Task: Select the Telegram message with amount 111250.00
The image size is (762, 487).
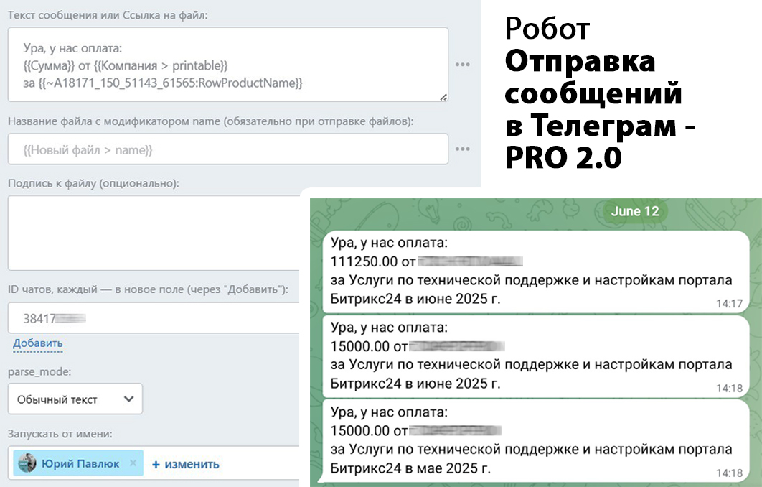Action: (536, 272)
